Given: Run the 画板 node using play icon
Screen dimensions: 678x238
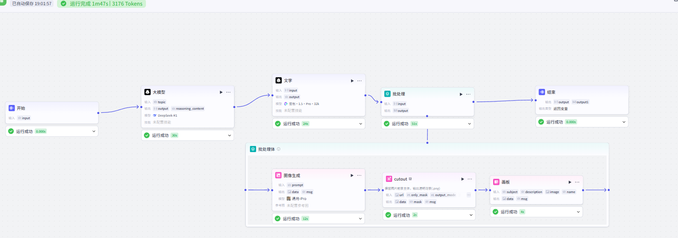Looking at the screenshot, I should tap(570, 182).
